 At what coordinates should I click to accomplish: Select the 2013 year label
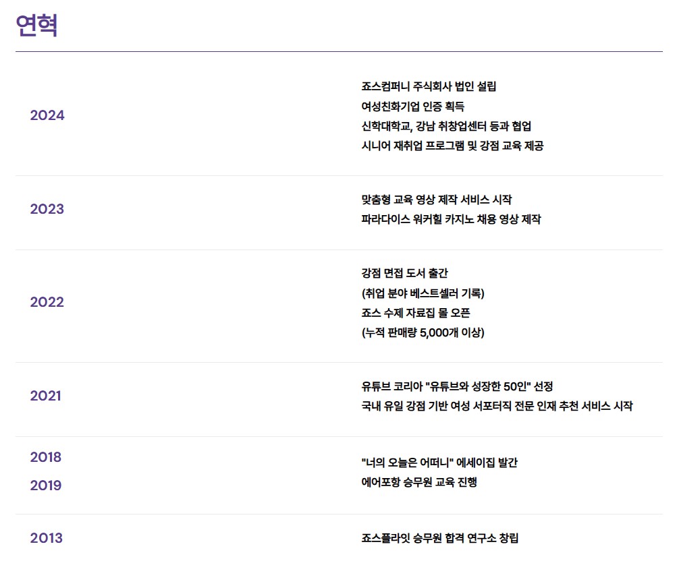click(x=46, y=538)
